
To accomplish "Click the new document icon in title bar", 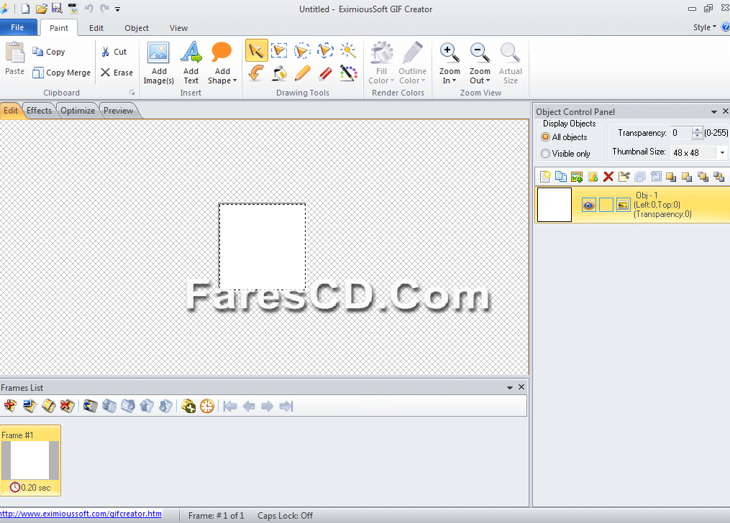I will [x=26, y=9].
